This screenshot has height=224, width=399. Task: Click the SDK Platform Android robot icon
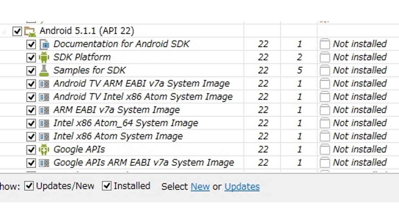pyautogui.click(x=45, y=57)
